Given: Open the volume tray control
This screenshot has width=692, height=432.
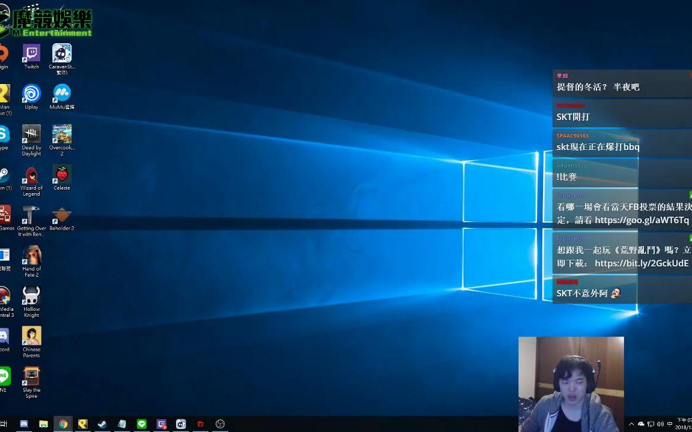Looking at the screenshot, I should click(660, 424).
